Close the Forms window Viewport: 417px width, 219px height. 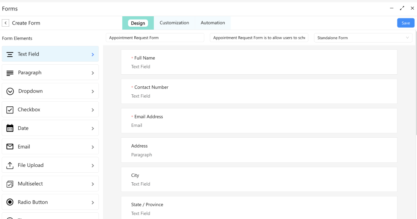point(412,8)
